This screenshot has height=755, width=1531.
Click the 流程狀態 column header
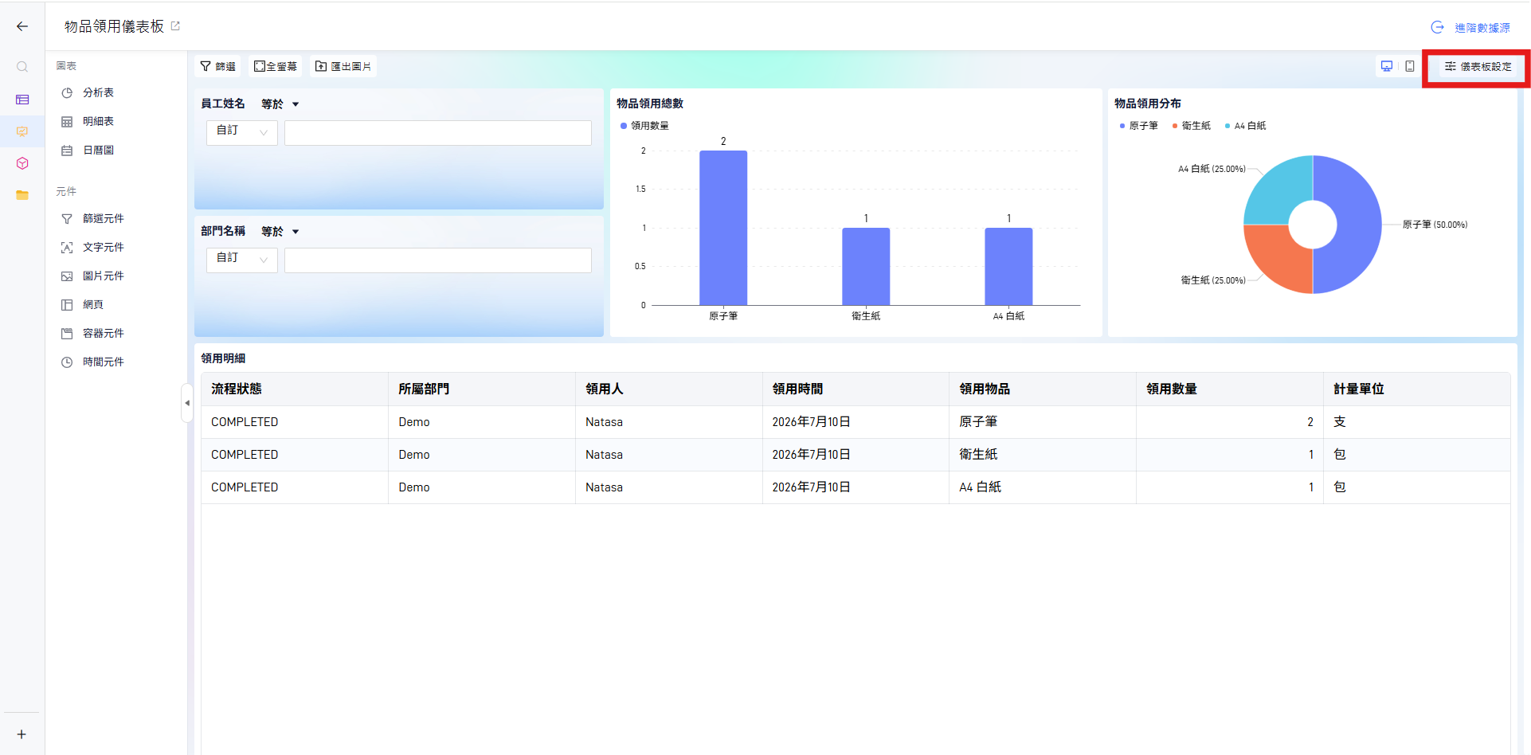(x=295, y=389)
